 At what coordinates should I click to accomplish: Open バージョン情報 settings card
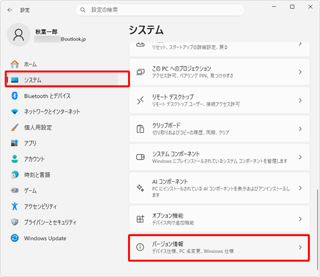220,247
